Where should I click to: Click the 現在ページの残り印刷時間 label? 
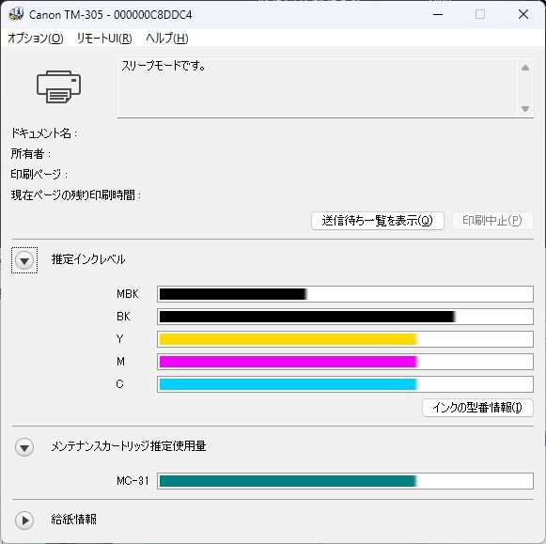tap(76, 195)
